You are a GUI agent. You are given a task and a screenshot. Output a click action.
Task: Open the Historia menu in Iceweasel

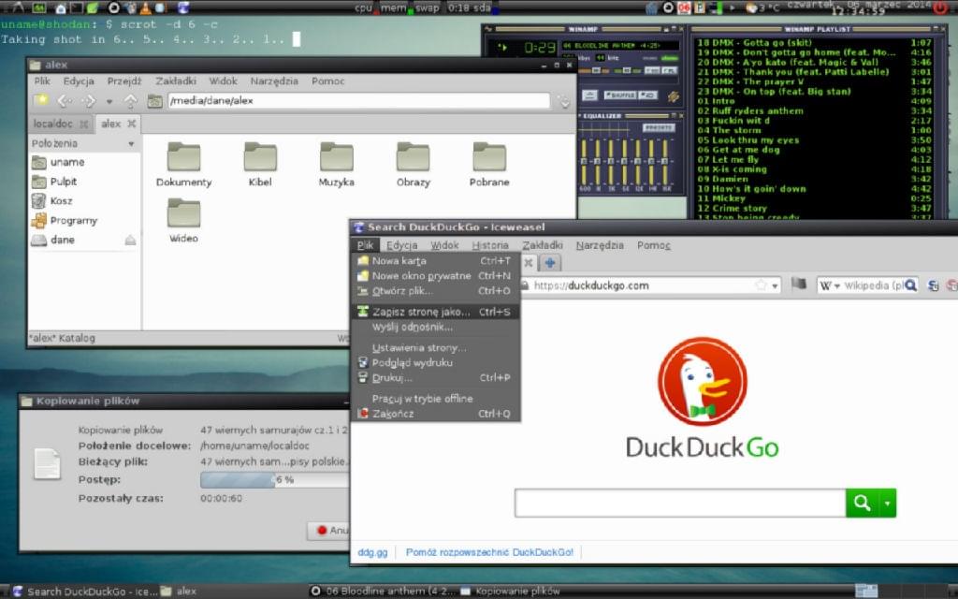click(x=490, y=245)
